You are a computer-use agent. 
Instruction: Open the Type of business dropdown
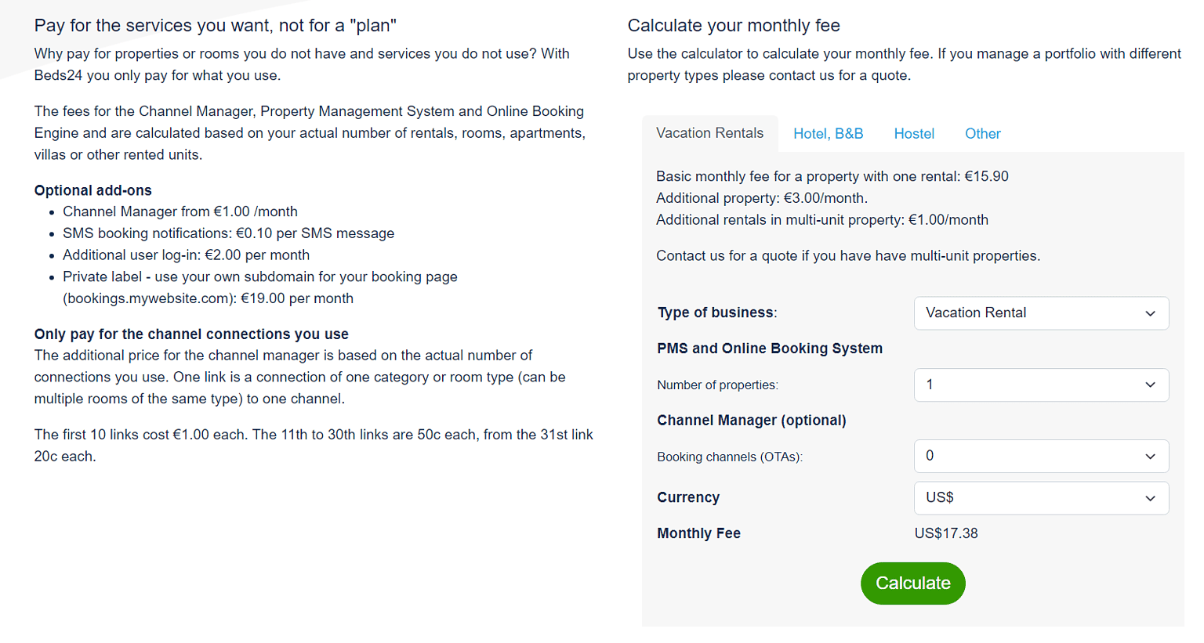(x=1041, y=312)
